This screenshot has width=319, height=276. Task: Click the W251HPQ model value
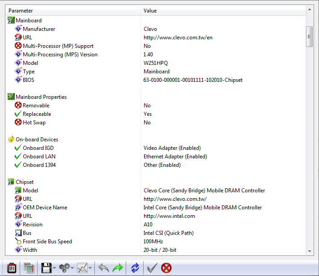click(156, 63)
